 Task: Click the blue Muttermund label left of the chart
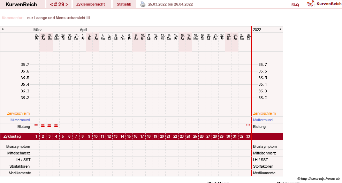point(20,120)
